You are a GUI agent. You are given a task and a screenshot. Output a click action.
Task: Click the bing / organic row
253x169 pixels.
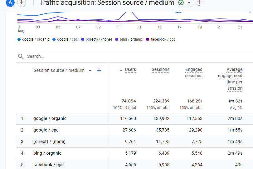134,153
